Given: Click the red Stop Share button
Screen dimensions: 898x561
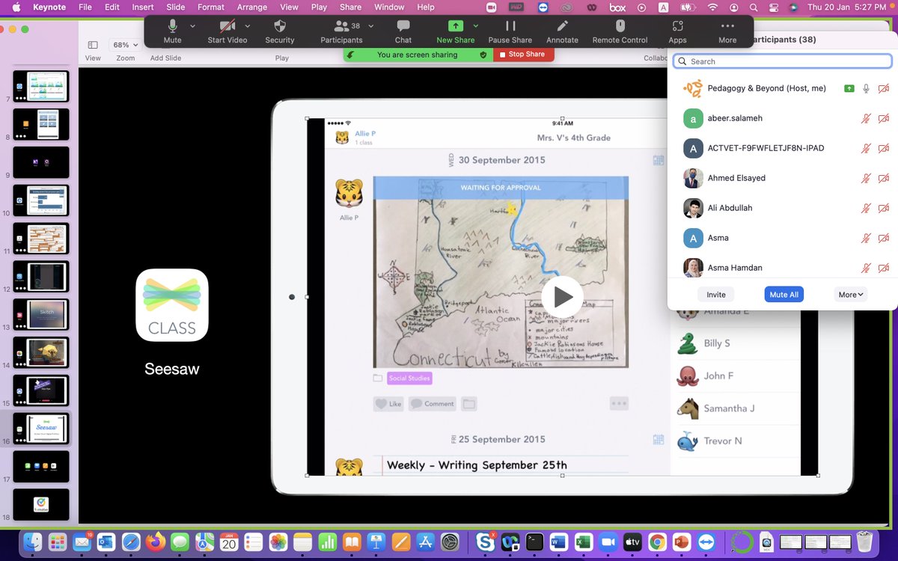Looking at the screenshot, I should click(523, 55).
